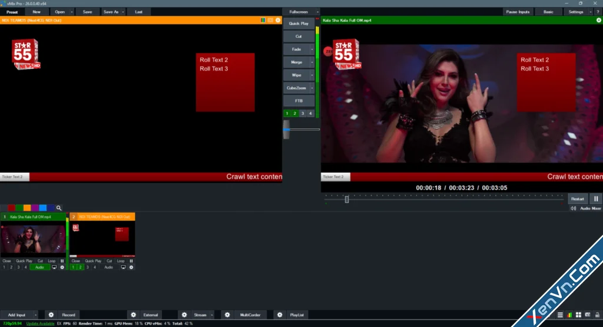This screenshot has height=327, width=603.
Task: Click Save in top menu
Action: (87, 12)
